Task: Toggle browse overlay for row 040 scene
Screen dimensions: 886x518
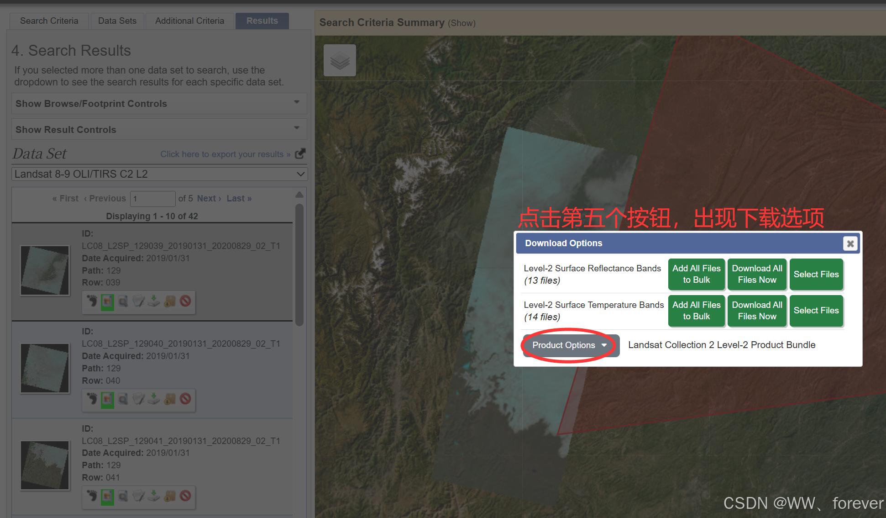Action: [x=107, y=399]
